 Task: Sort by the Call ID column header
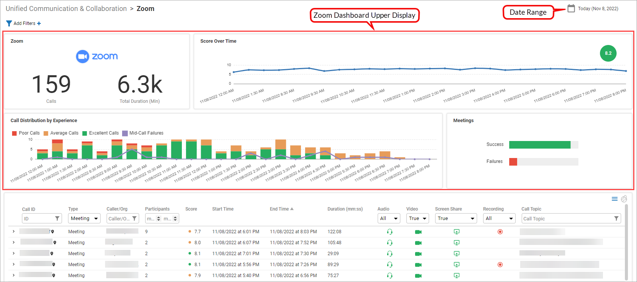pyautogui.click(x=28, y=209)
